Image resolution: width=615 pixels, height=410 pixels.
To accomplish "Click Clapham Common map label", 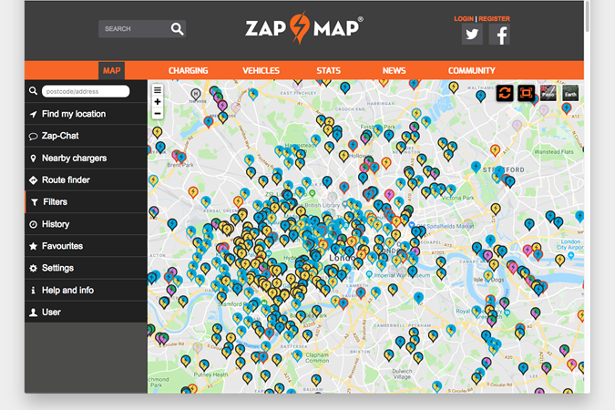I will click(x=317, y=357).
